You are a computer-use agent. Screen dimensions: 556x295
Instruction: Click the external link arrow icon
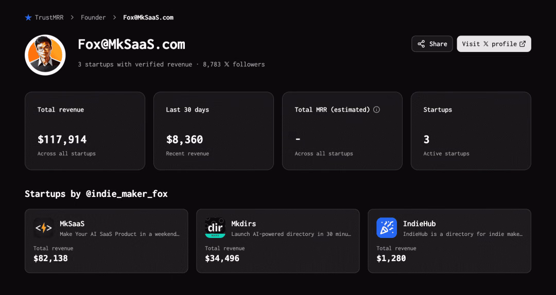(x=523, y=44)
